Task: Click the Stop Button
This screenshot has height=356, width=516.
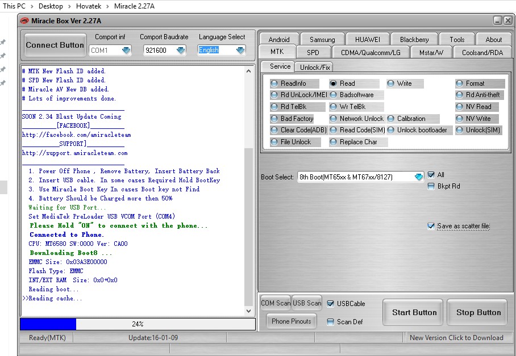Action: pos(478,312)
